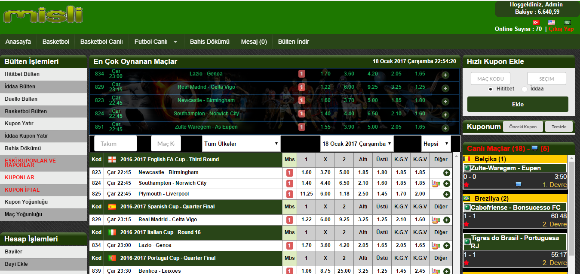Click the Temizle button

[559, 127]
